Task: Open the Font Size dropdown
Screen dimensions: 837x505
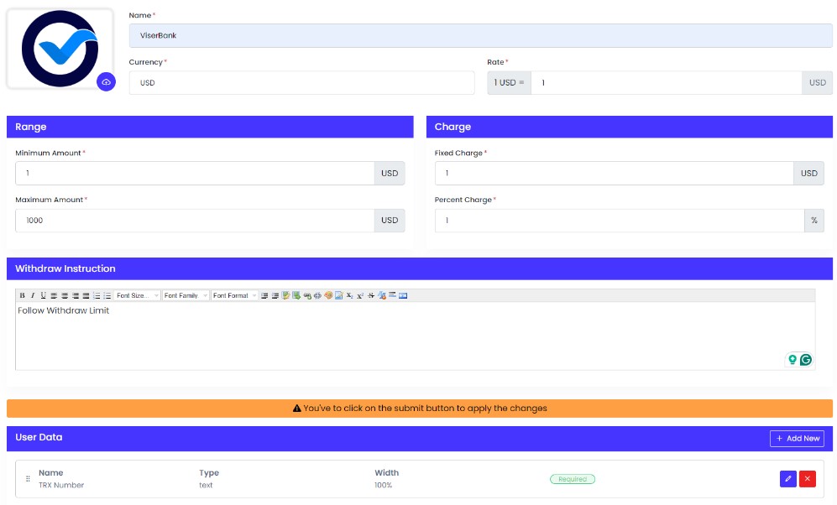Action: click(x=137, y=296)
